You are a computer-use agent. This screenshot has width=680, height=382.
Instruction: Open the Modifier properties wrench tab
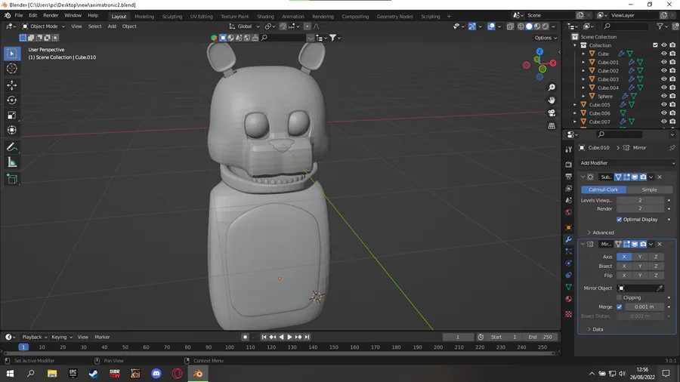(568, 239)
